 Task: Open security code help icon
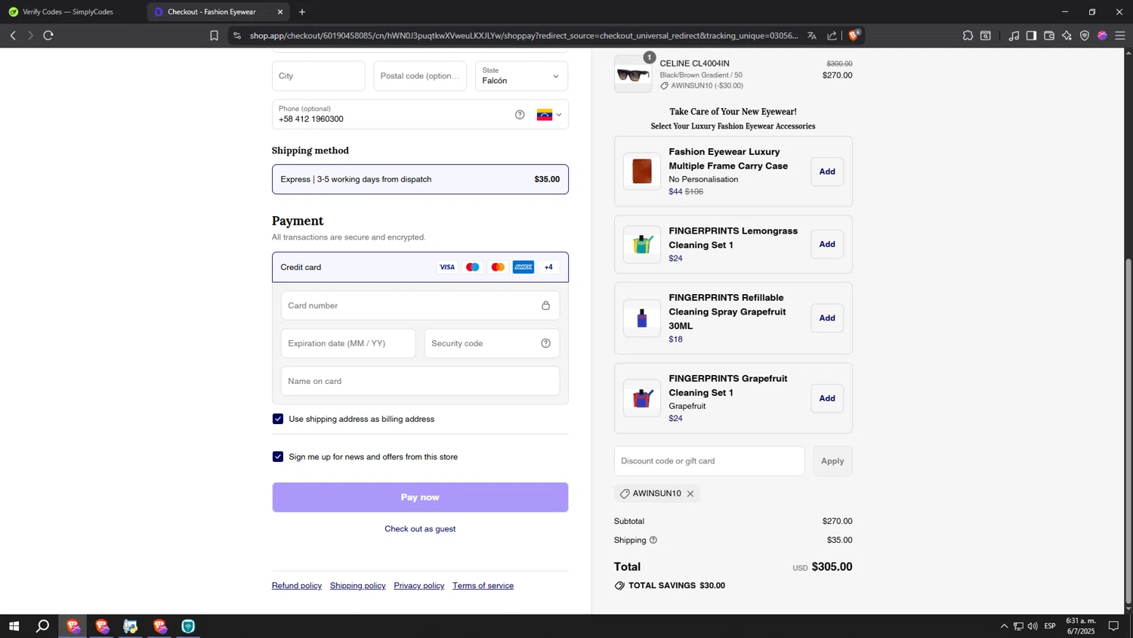(x=545, y=343)
